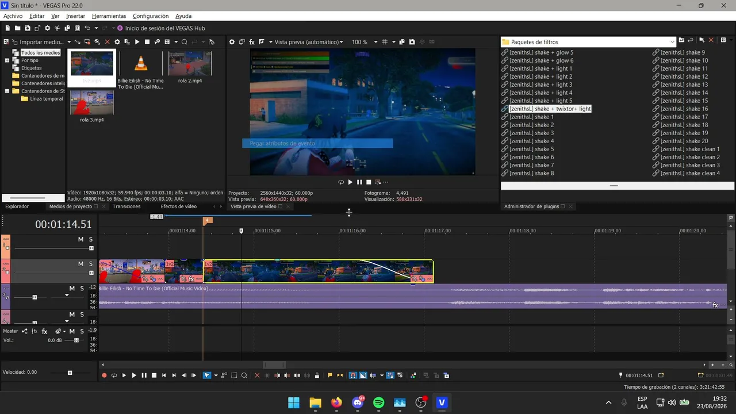Open the Archivo menu

coord(13,16)
